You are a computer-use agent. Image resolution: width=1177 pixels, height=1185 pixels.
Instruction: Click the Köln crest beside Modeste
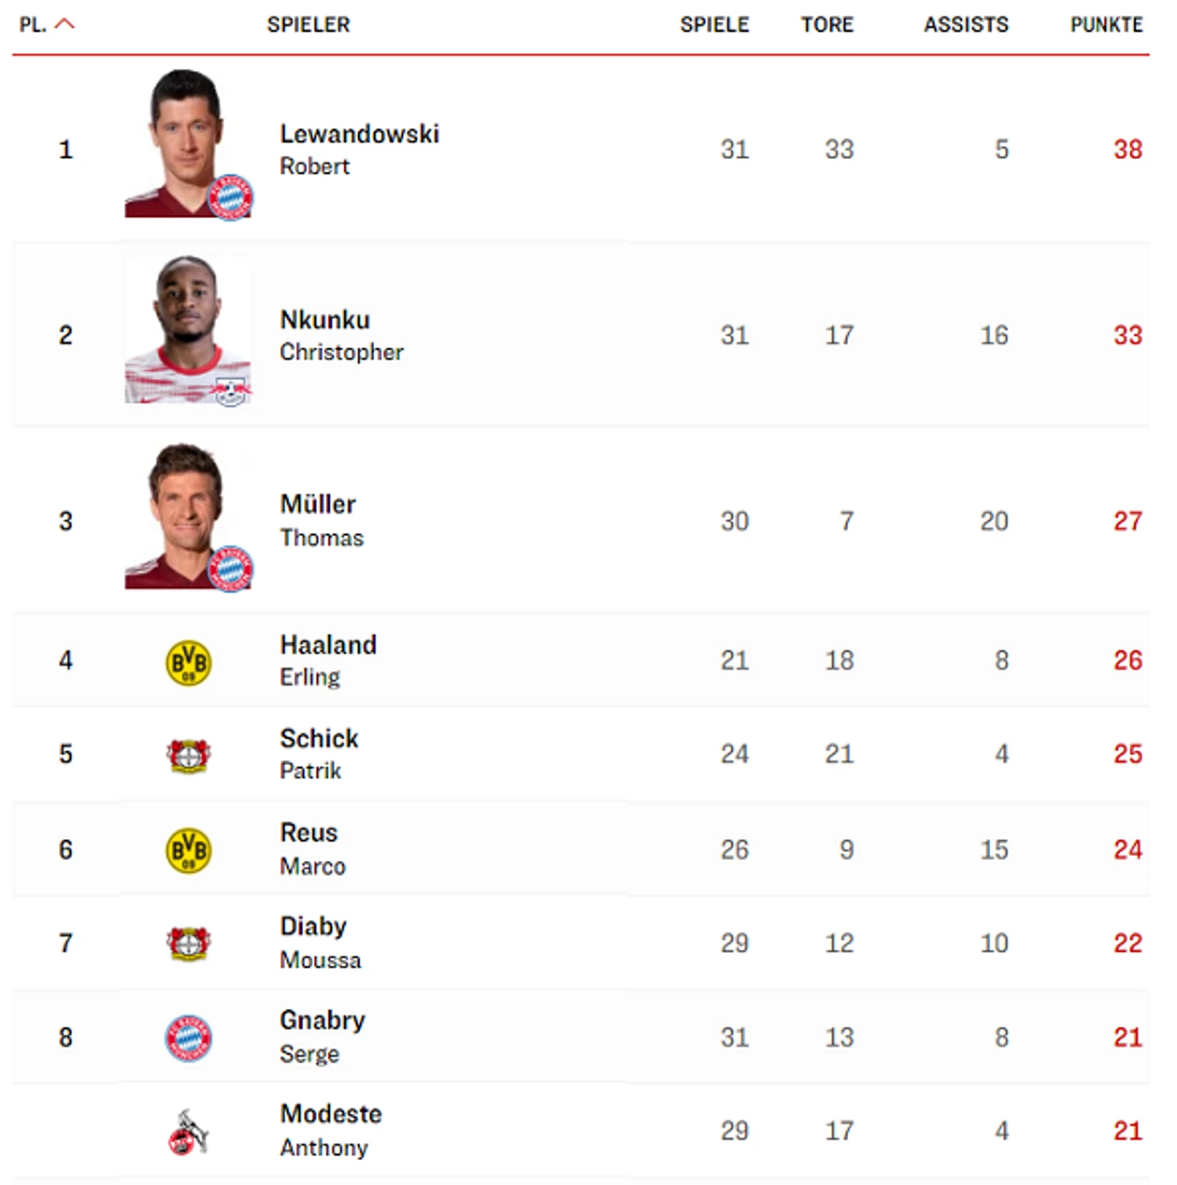(188, 1132)
